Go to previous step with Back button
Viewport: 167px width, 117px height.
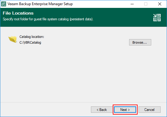coord(102,109)
